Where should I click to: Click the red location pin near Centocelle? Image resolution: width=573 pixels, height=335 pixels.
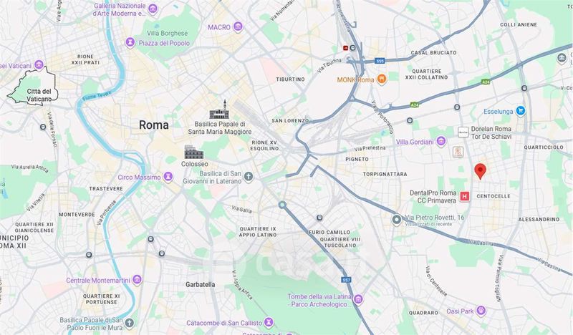click(480, 171)
